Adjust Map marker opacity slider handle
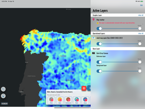The image size is (145, 109). (140, 28)
